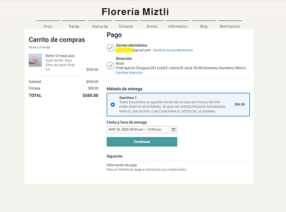Open the Ramo 12 rosas plus thumbnail
286x212 pixels.
click(x=36, y=60)
